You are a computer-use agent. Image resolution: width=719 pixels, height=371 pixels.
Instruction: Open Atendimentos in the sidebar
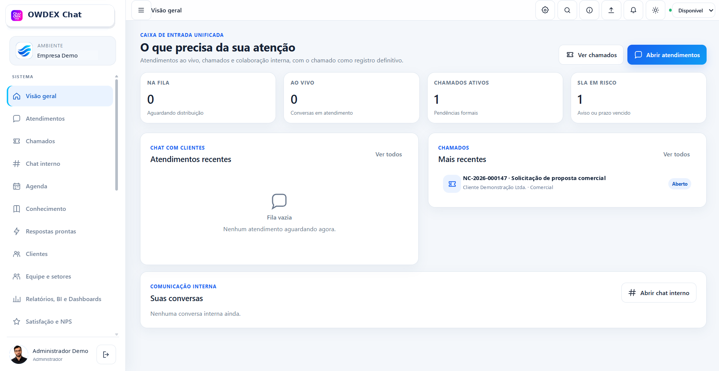point(60,119)
